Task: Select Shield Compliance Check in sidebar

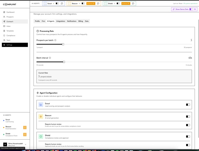Action: tap(11, 134)
